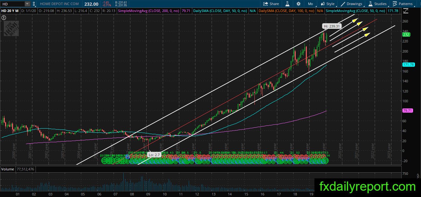Click the 15 year label on time axis
The image size is (421, 197).
[x=246, y=194]
